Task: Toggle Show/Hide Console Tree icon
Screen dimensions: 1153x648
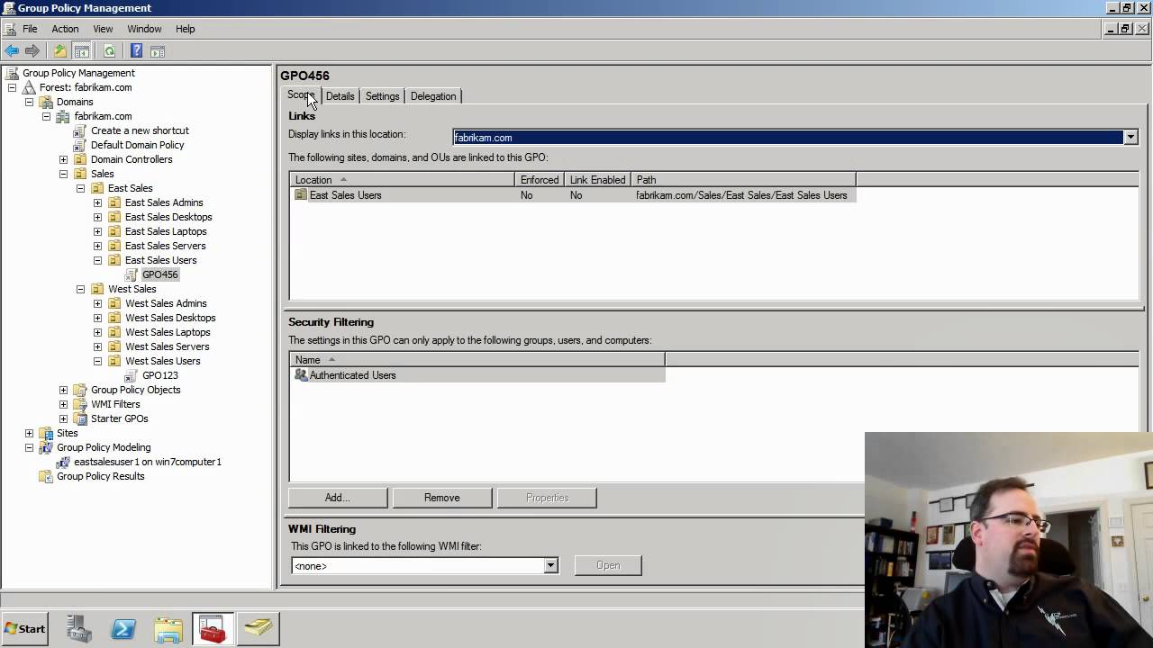Action: tap(81, 51)
